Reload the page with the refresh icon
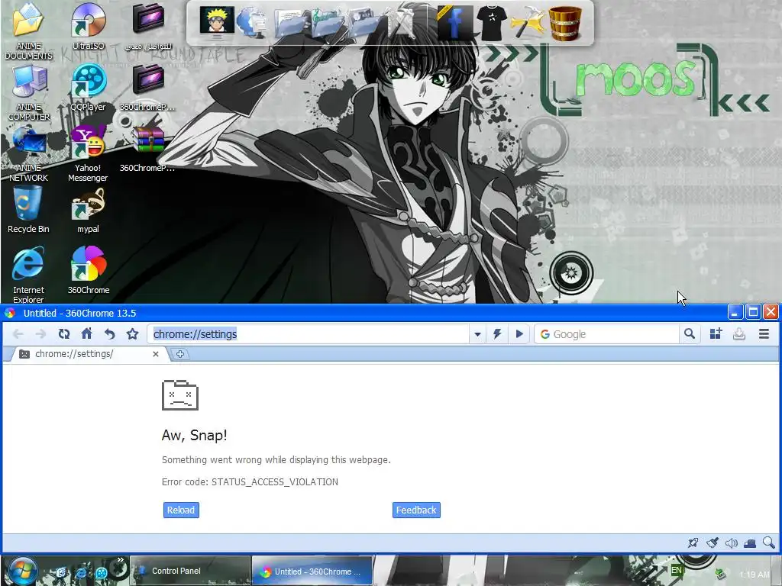 (x=64, y=334)
